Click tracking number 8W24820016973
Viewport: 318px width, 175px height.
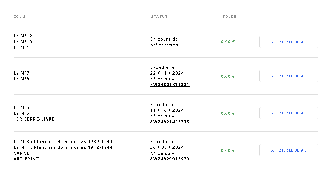coord(170,159)
